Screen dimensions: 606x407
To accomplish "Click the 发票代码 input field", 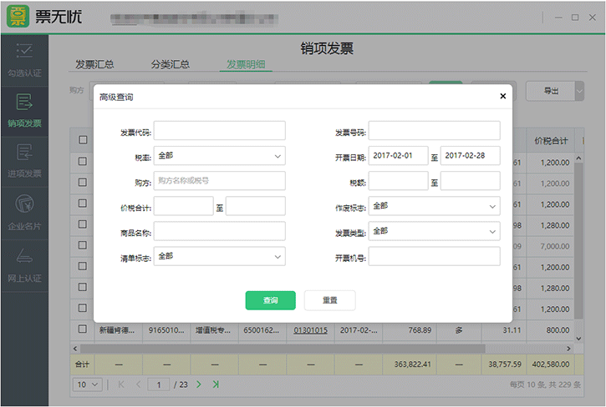I will pos(220,131).
